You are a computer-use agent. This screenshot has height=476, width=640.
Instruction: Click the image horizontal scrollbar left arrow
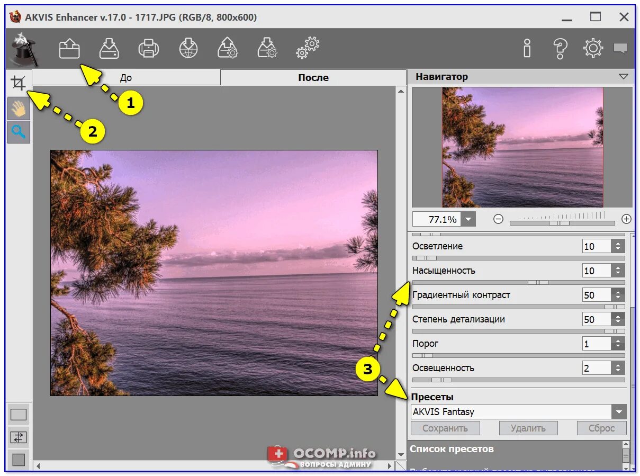37,466
